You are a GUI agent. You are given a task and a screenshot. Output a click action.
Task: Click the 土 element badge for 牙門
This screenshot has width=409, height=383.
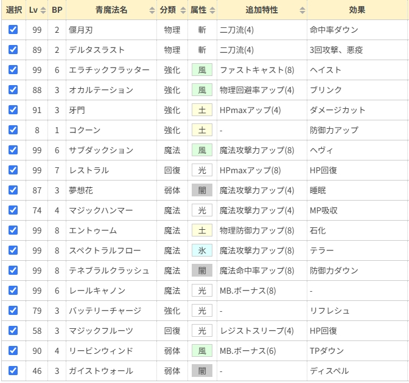[x=201, y=110]
